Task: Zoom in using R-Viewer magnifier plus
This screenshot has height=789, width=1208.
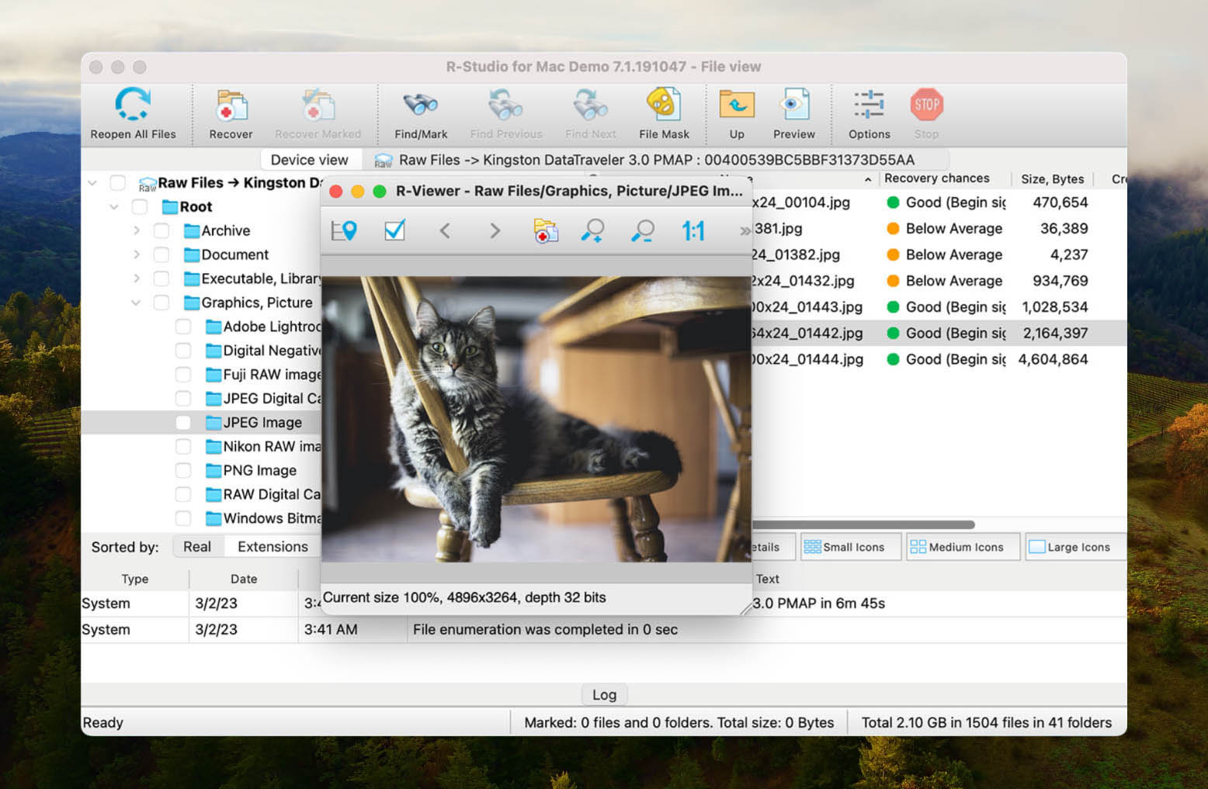Action: 593,230
